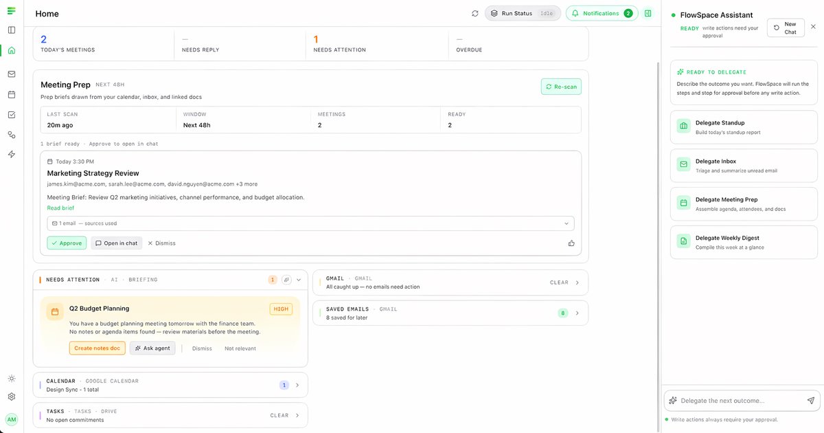Click the send arrow icon in chat
Image resolution: width=824 pixels, height=433 pixels.
[811, 401]
